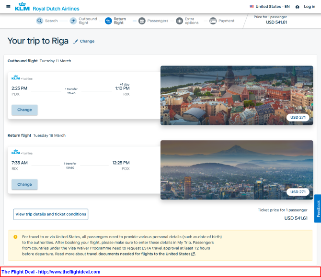Click the 2:25 PM departure time

coord(20,89)
